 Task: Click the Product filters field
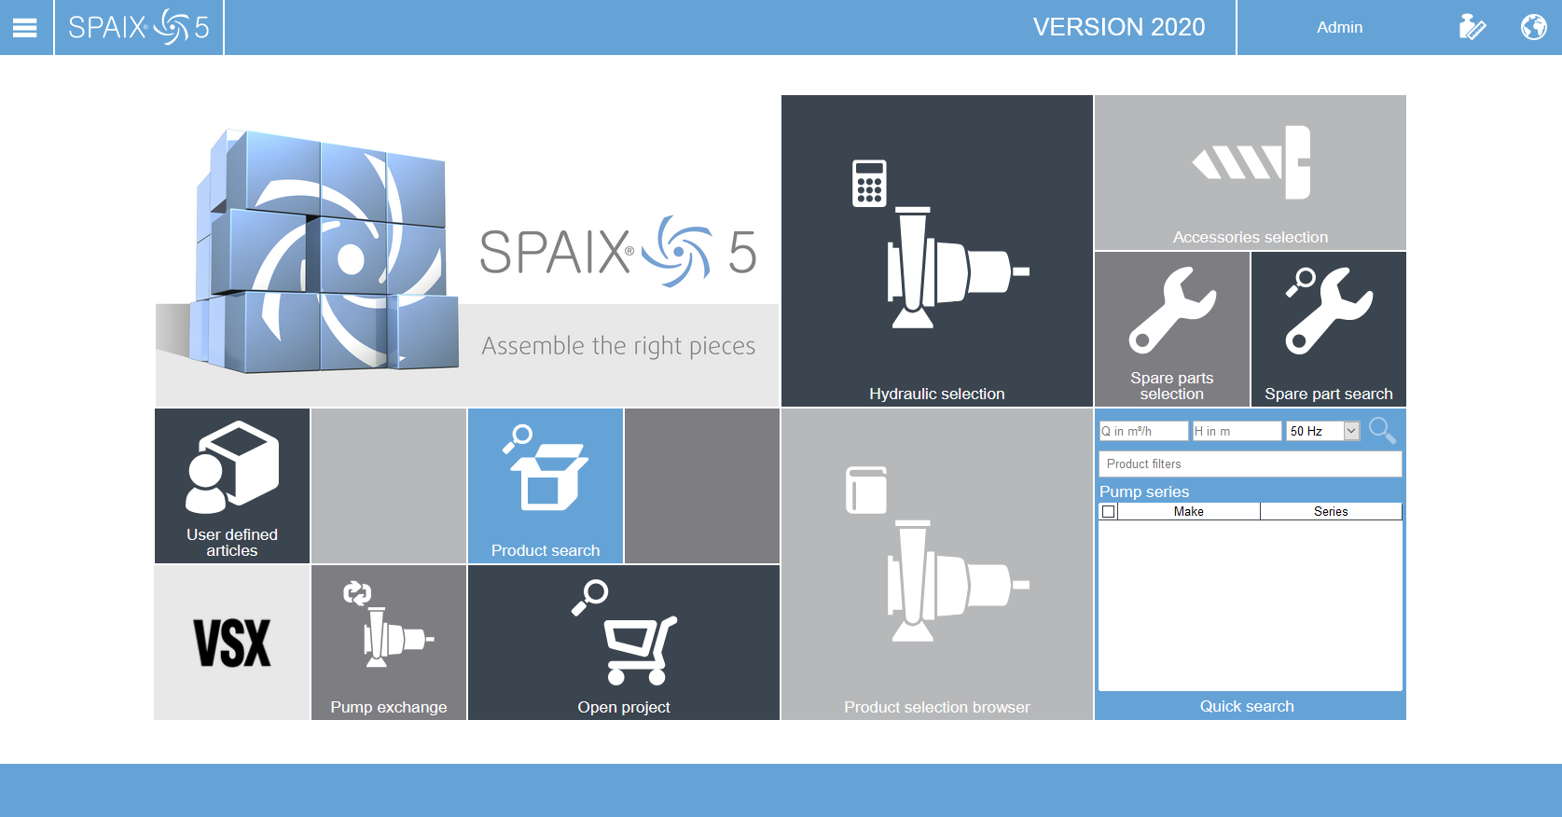click(x=1251, y=464)
